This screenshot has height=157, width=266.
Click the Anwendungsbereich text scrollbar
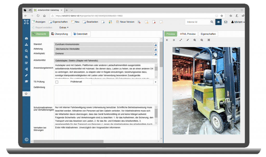[156, 71]
